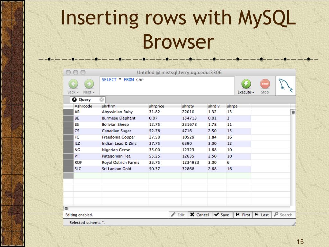Click the shrcode cell 'ROF'
This screenshot has height=247, width=329.
87,162
